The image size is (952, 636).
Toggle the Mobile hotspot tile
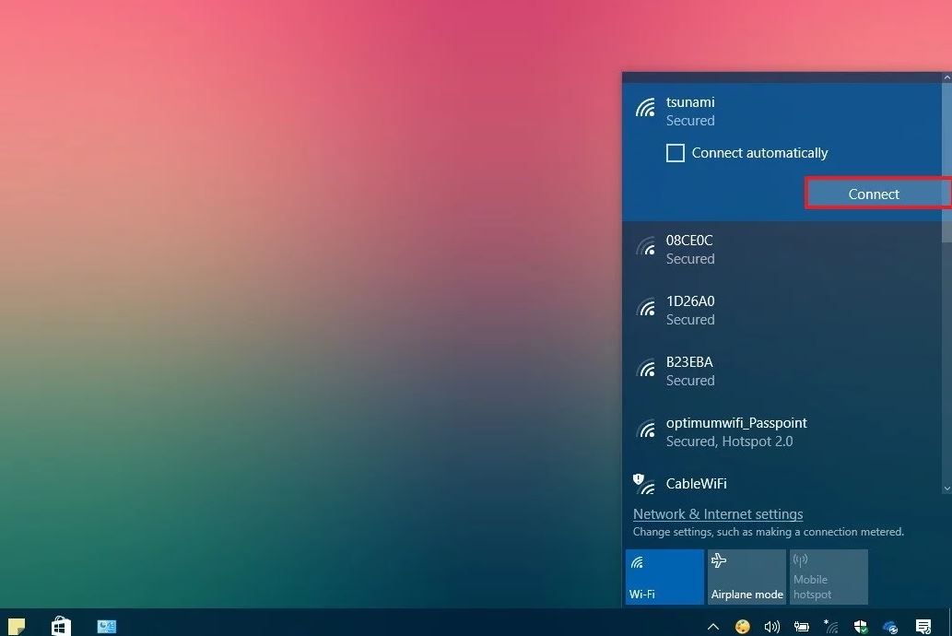(x=829, y=576)
